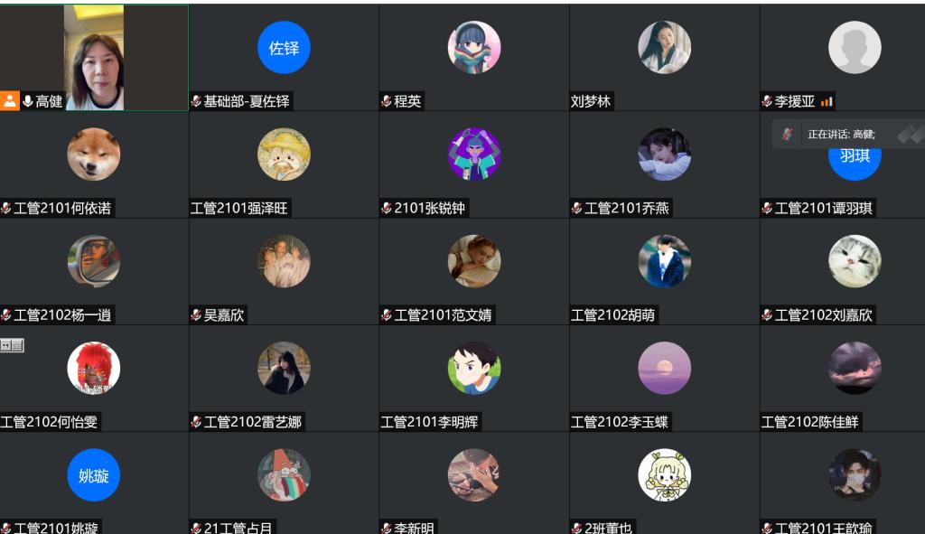Click muted mic icon of 基础部-夏佐铎
Viewport: 925px width, 534px height.
tap(196, 101)
